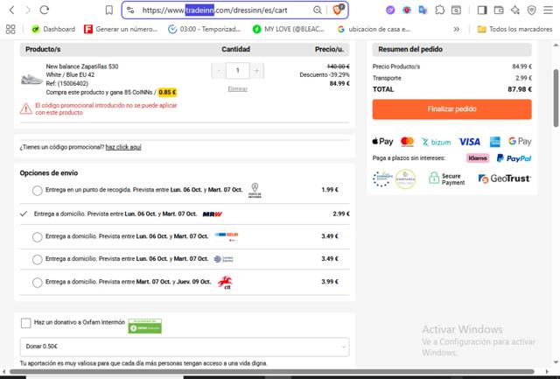The width and height of the screenshot is (560, 379).
Task: Bookmark this page with the bookmark icon
Action: [109, 10]
